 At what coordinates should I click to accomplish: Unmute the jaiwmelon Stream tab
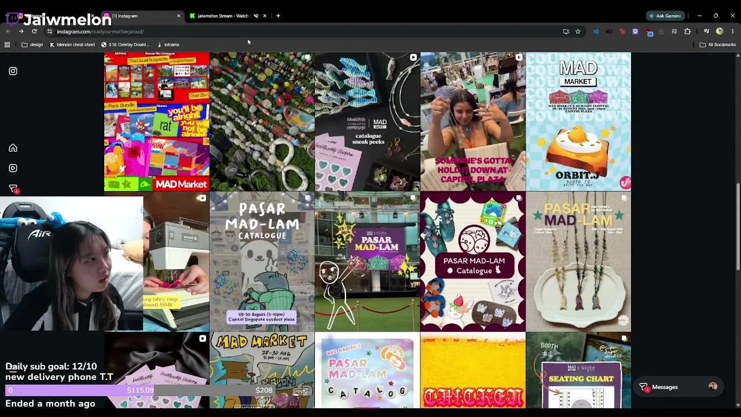click(256, 16)
